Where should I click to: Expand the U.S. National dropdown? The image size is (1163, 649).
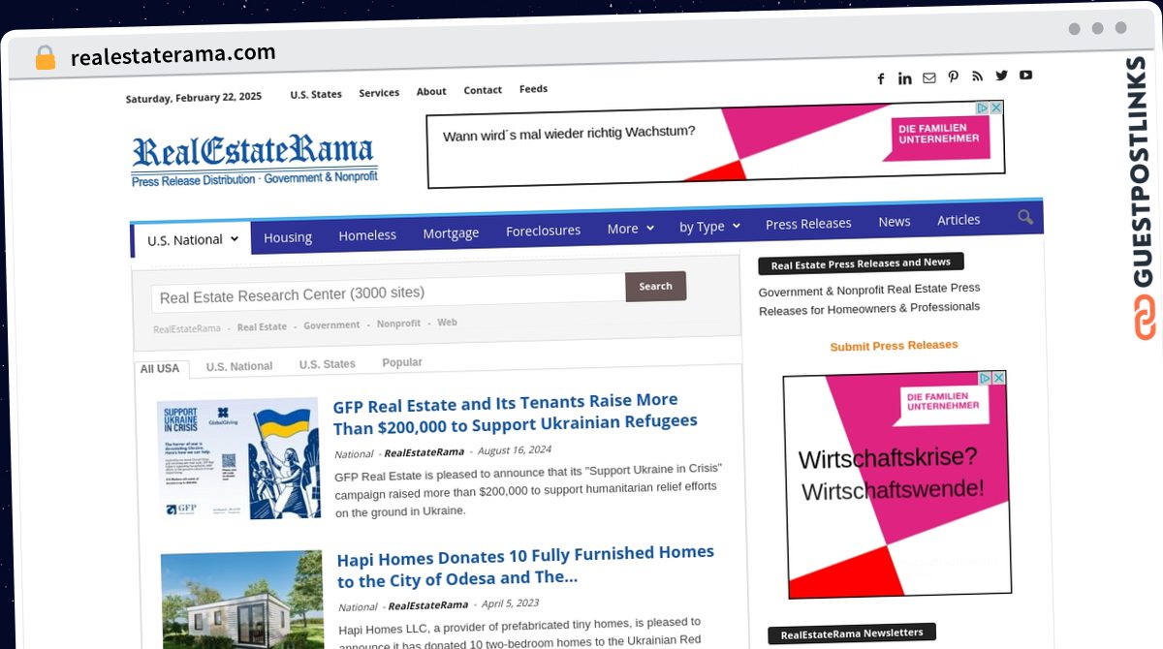192,239
